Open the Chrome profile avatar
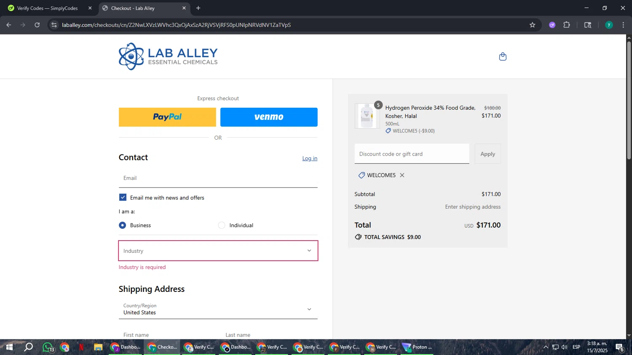Viewport: 632px width, 355px height. (x=609, y=25)
